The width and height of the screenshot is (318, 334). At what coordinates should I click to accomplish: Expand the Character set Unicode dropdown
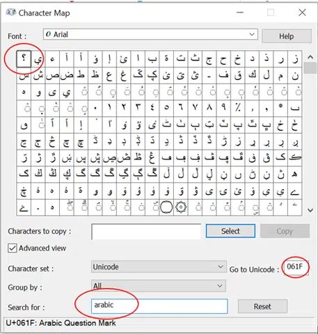[159, 267]
